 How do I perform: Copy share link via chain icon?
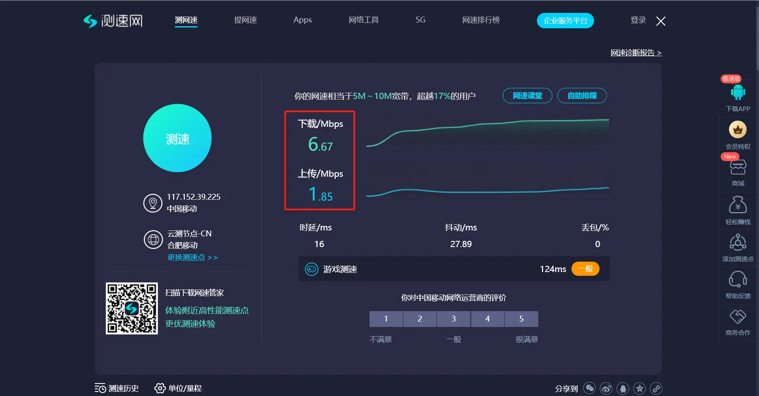[656, 389]
